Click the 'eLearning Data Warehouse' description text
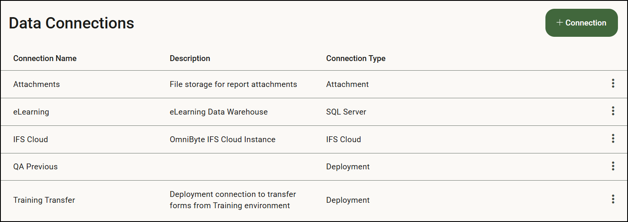This screenshot has width=628, height=222. coord(218,112)
